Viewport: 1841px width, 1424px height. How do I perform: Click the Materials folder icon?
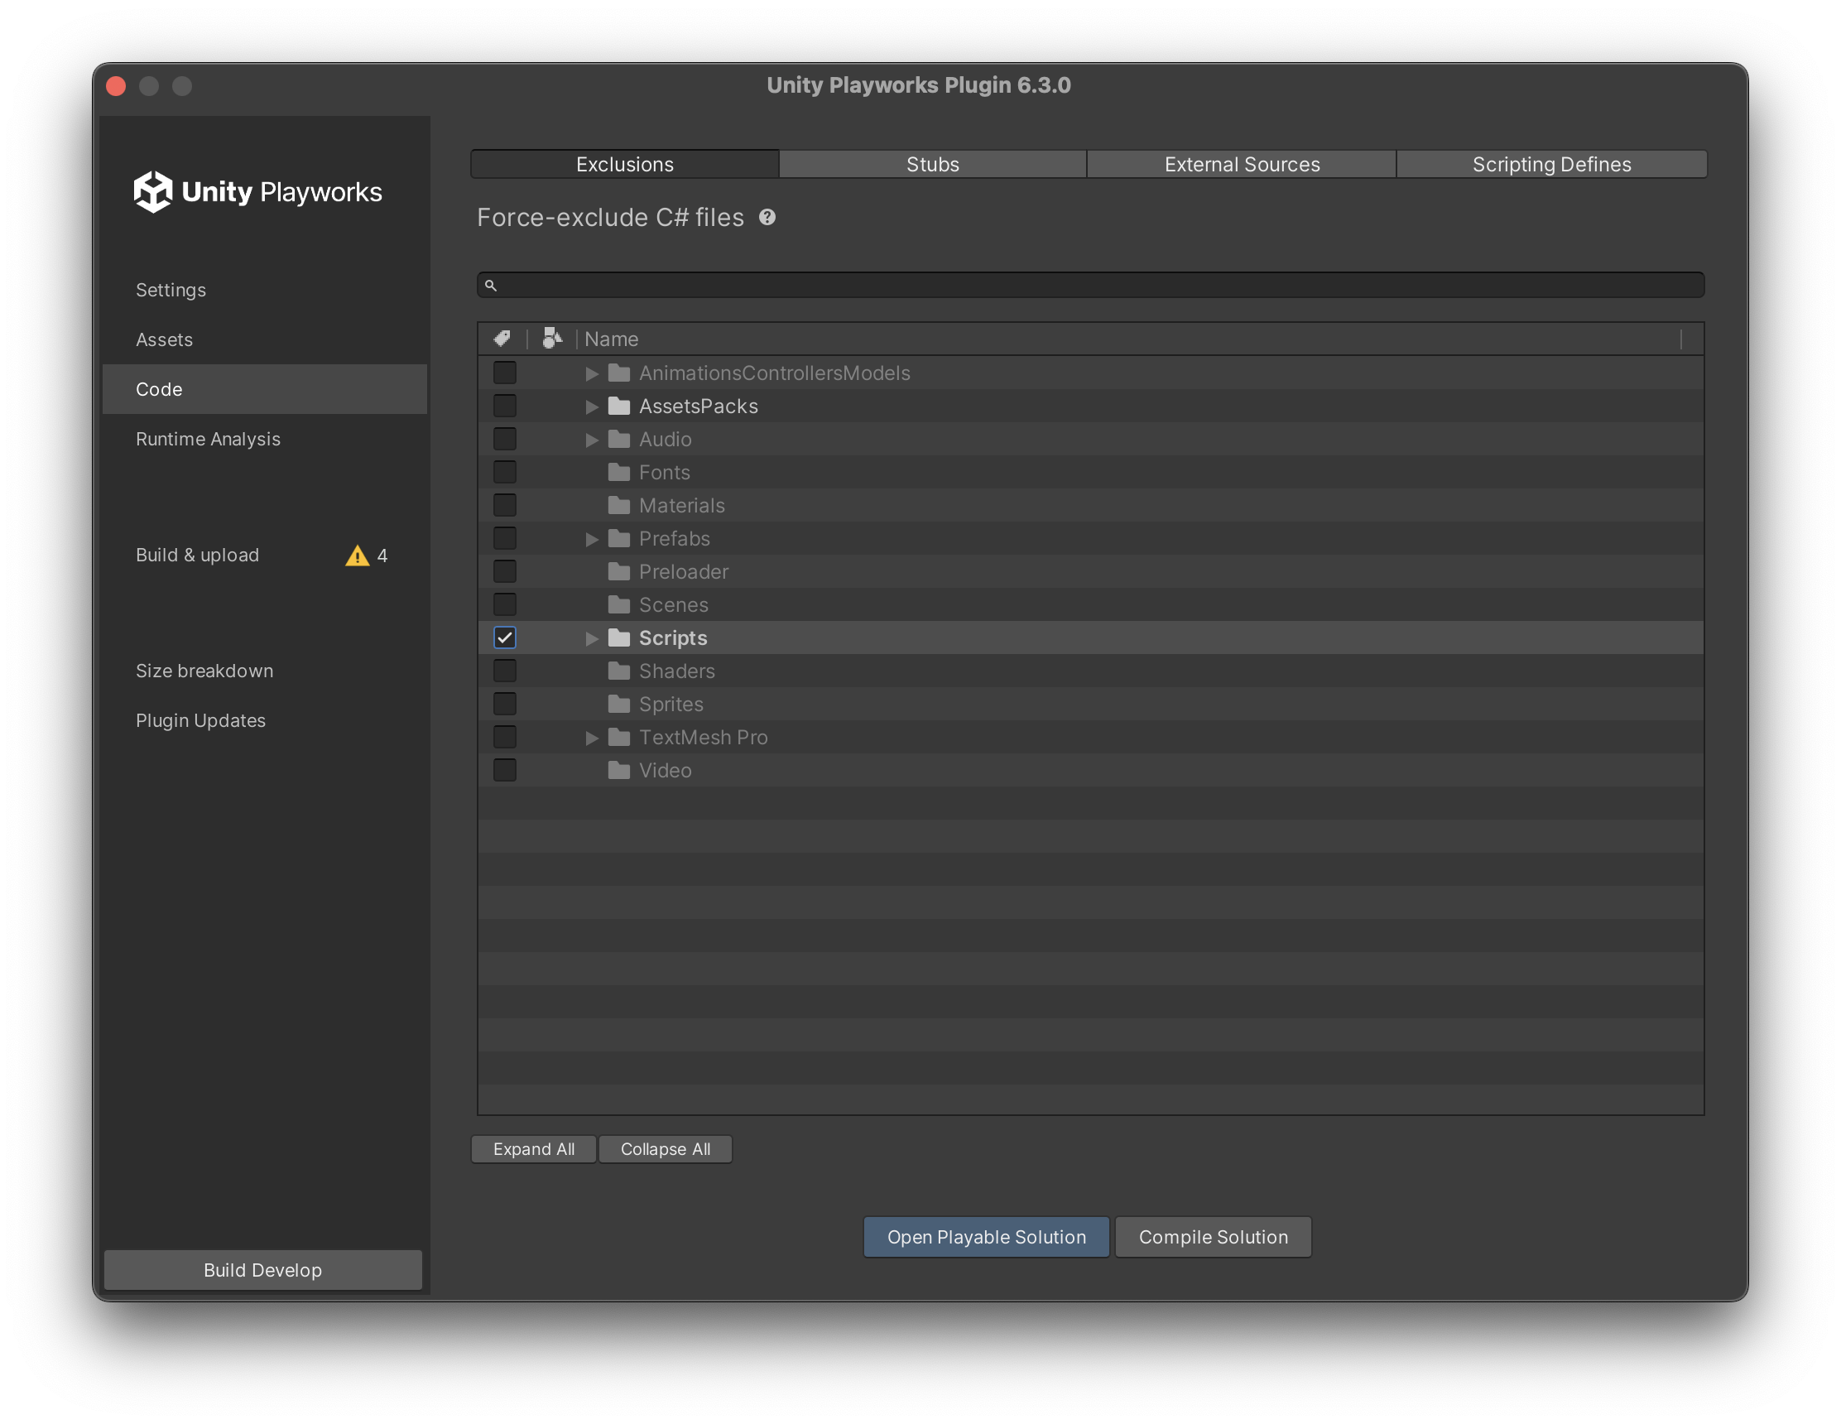pyautogui.click(x=619, y=506)
